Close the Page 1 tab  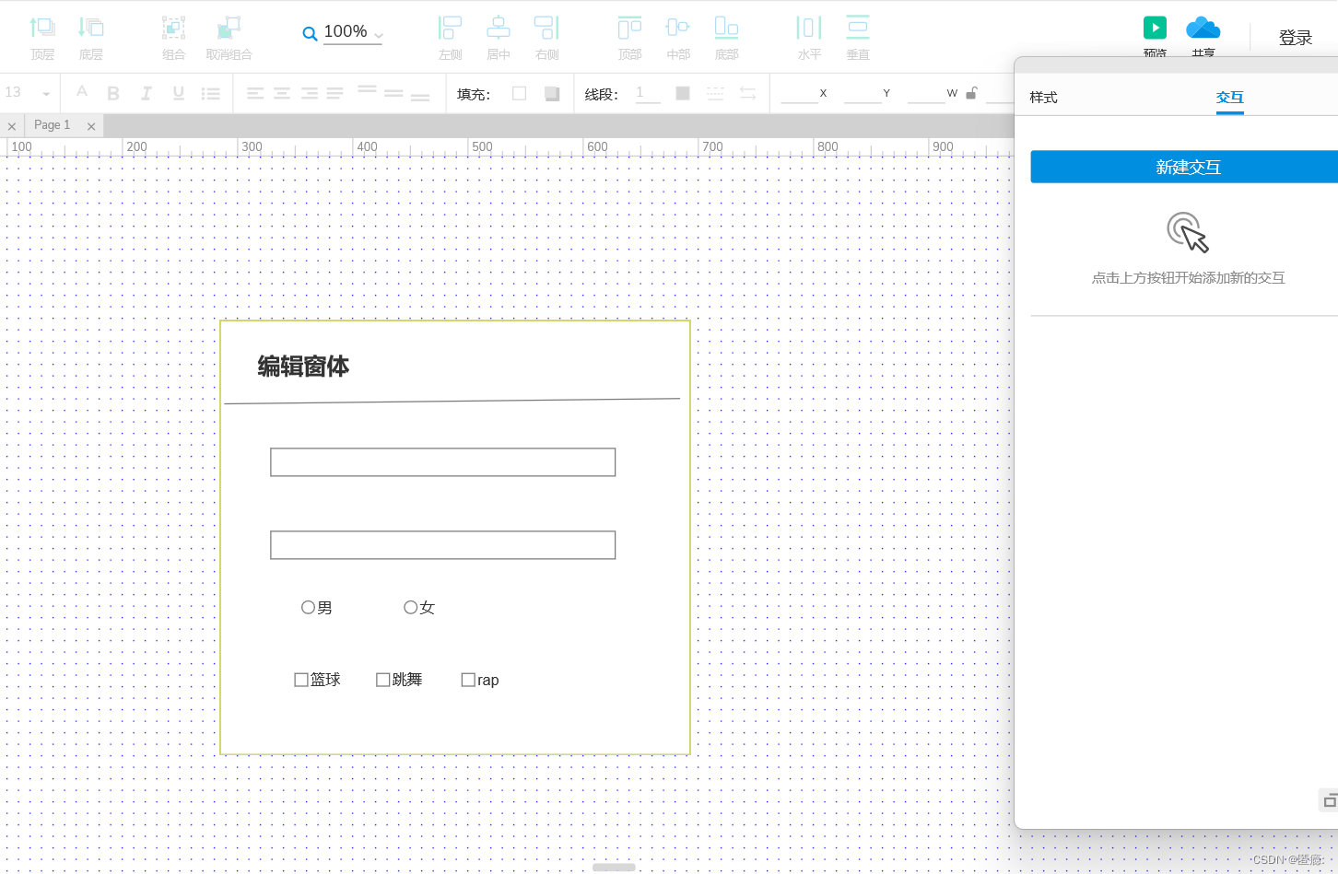tap(91, 126)
